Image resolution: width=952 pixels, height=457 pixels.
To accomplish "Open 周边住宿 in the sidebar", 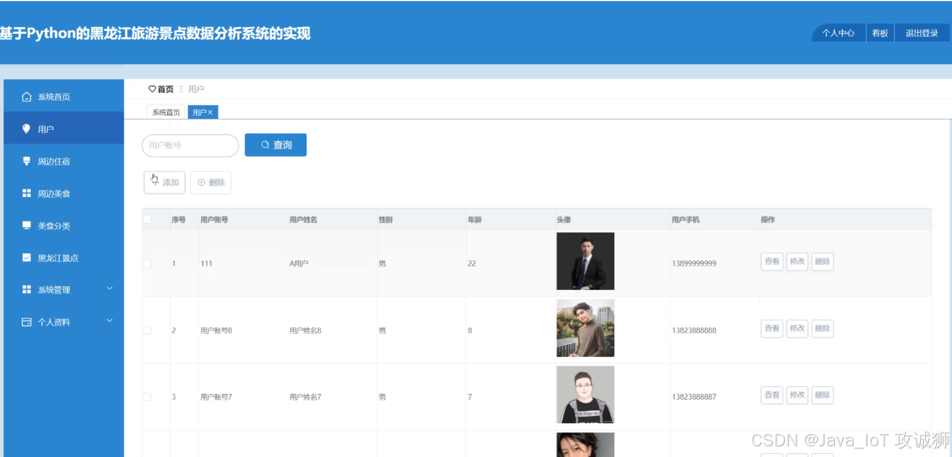I will (x=64, y=161).
